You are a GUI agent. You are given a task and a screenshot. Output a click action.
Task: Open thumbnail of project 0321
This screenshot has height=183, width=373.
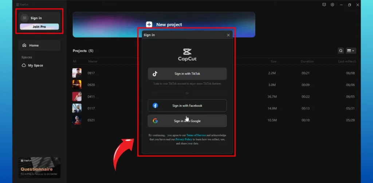pos(77,120)
